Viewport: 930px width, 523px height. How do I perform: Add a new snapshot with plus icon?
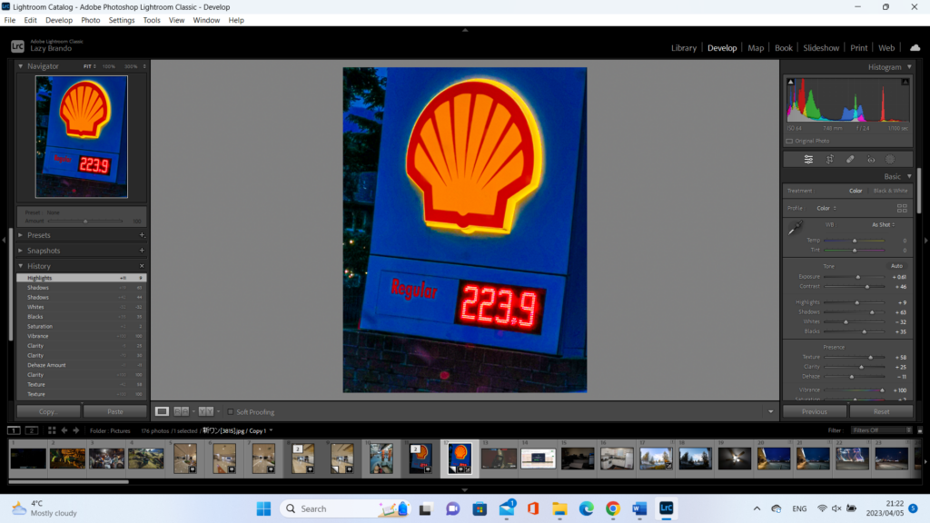tap(142, 251)
